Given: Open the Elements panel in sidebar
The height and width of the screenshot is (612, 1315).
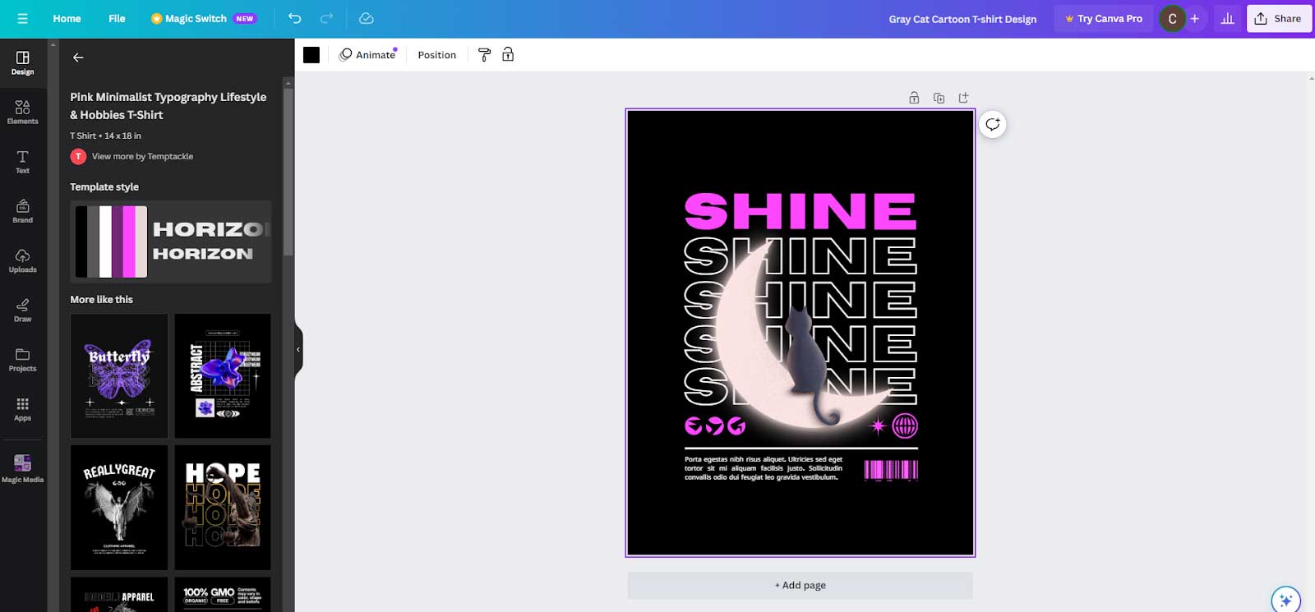Looking at the screenshot, I should [x=22, y=112].
